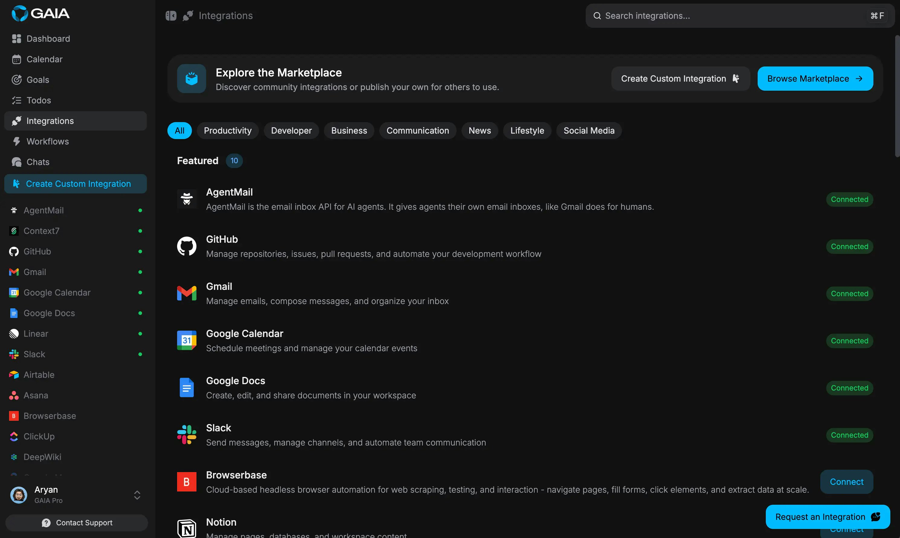Filter by Developer category
The image size is (900, 538).
pos(291,131)
